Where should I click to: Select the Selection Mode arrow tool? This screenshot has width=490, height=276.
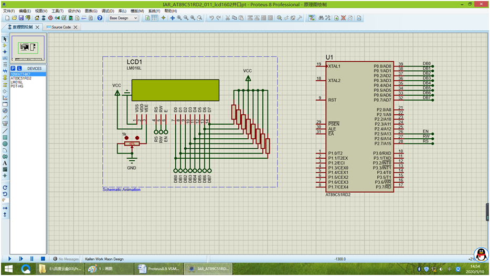click(5, 39)
